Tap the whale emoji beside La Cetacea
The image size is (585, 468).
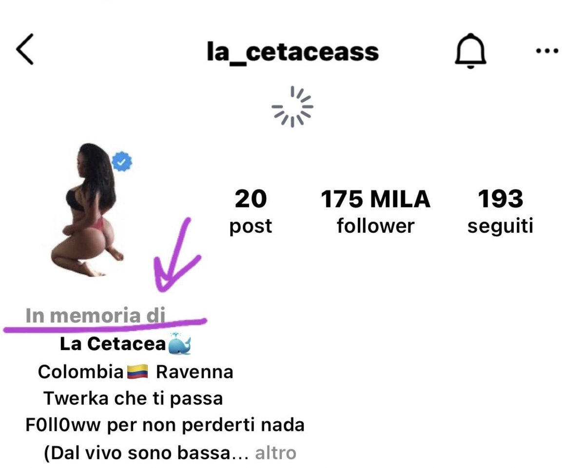point(179,344)
